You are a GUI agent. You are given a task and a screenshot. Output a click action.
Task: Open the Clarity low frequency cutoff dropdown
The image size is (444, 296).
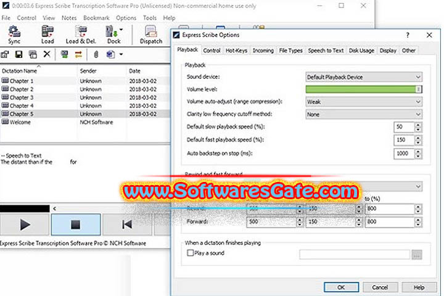[x=364, y=115]
